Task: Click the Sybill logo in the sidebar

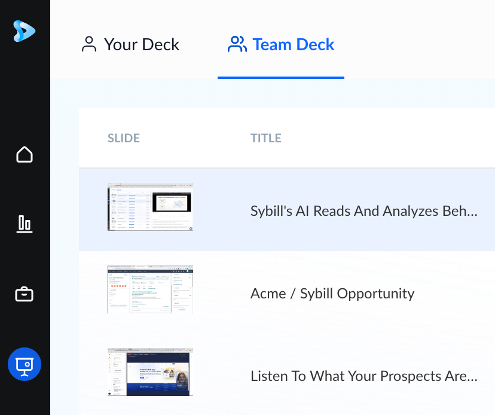Action: click(x=25, y=31)
